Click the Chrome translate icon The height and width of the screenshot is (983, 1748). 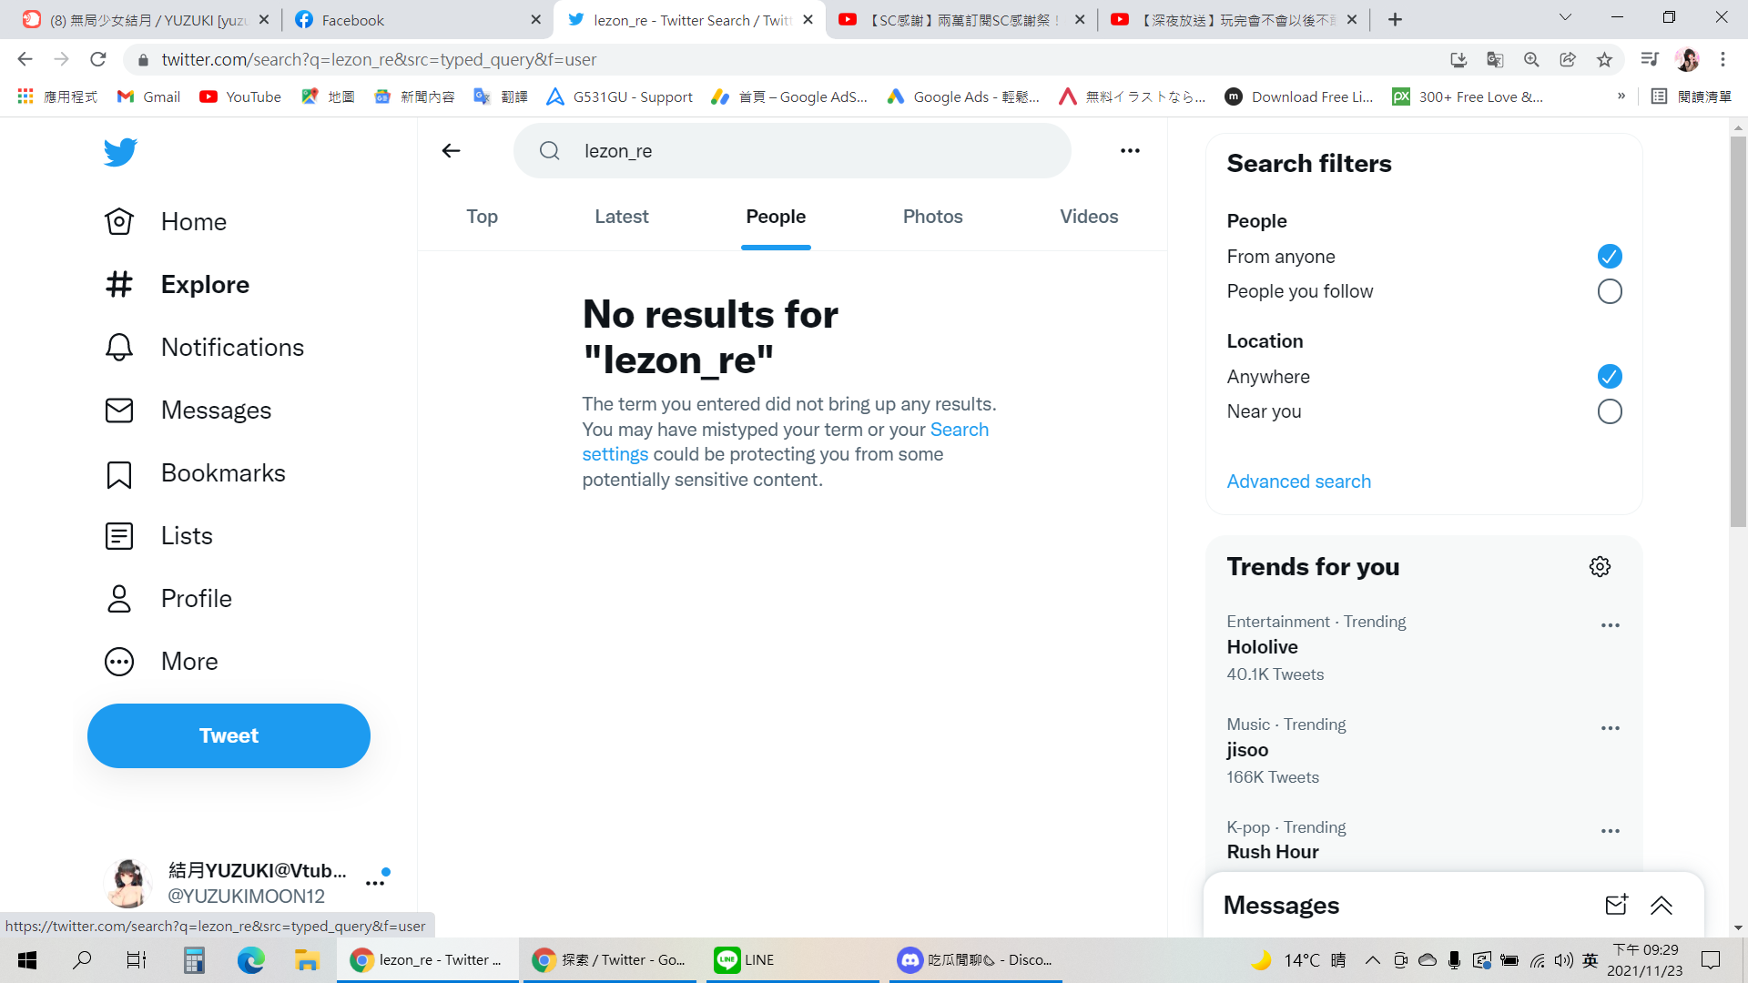1495,59
